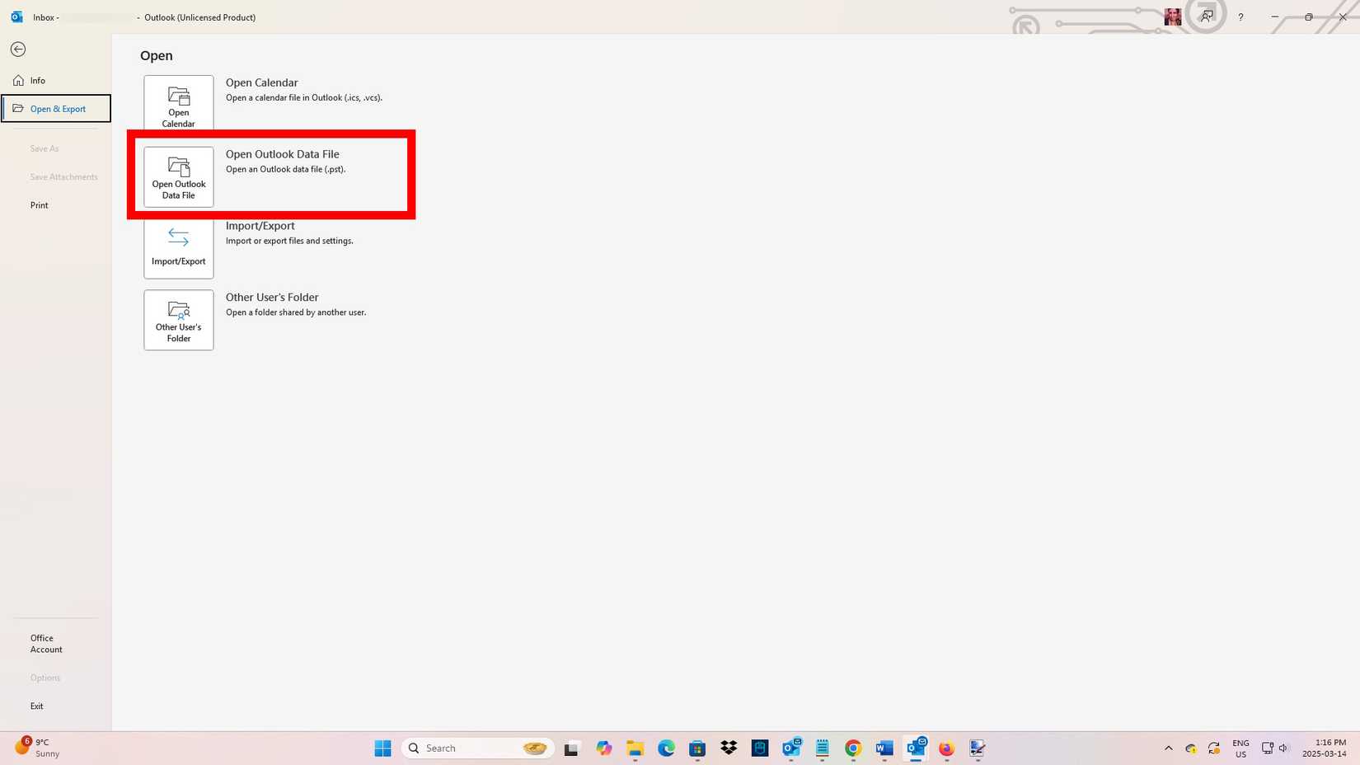
Task: Select Open Outlook Data File
Action: 178,176
